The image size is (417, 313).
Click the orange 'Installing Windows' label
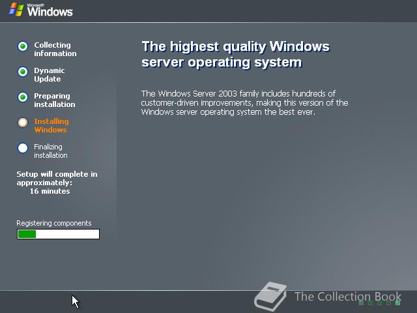click(x=51, y=126)
